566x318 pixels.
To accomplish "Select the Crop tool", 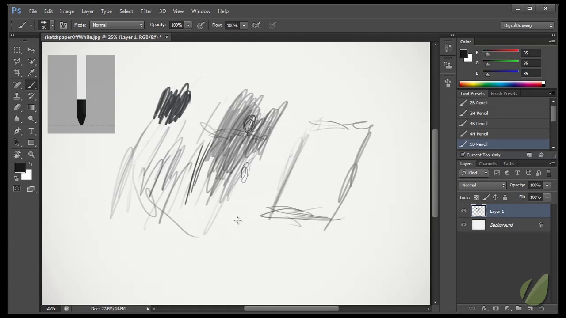I will tap(17, 72).
